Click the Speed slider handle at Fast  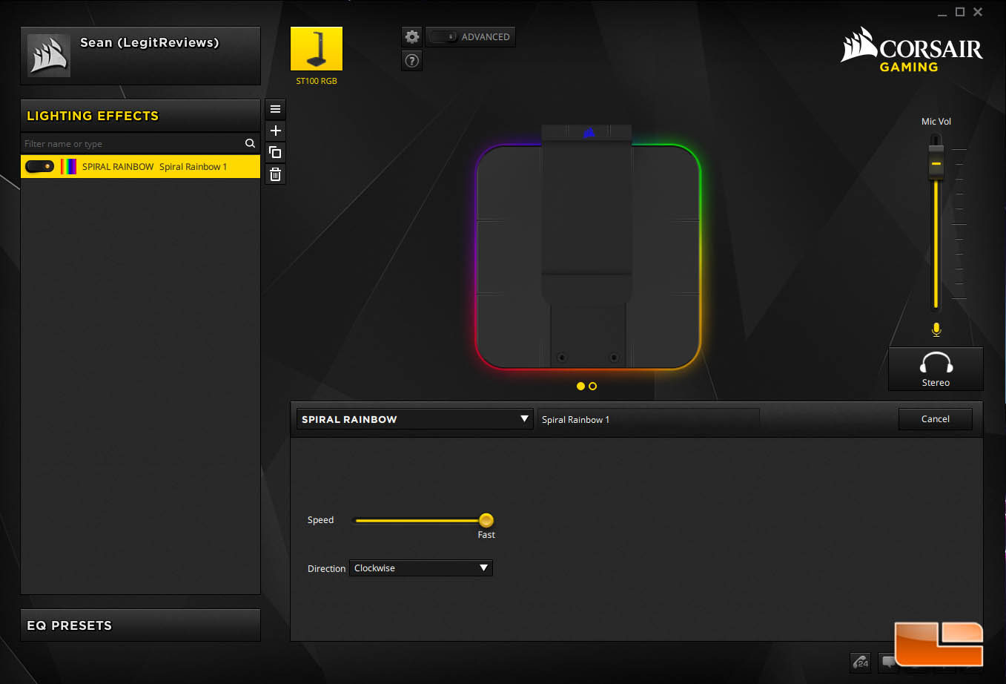486,520
